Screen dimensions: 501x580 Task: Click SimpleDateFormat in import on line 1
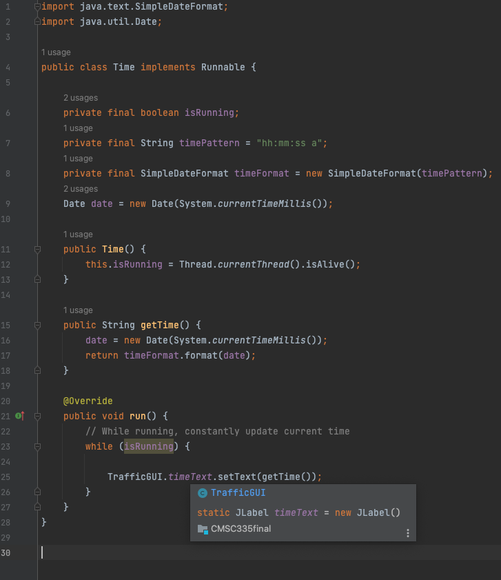[179, 7]
